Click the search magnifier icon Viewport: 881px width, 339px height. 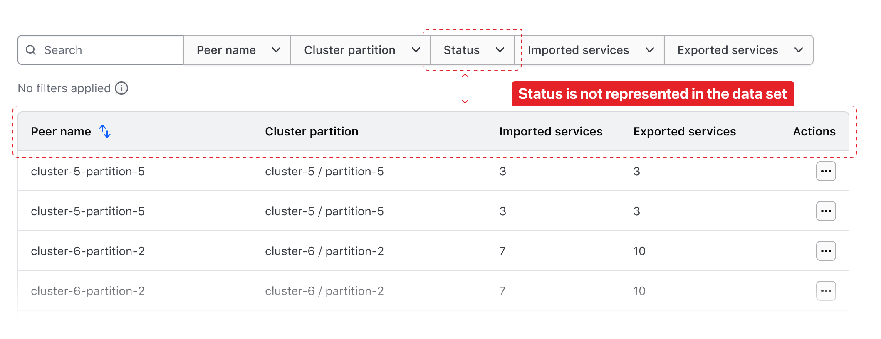(x=31, y=50)
